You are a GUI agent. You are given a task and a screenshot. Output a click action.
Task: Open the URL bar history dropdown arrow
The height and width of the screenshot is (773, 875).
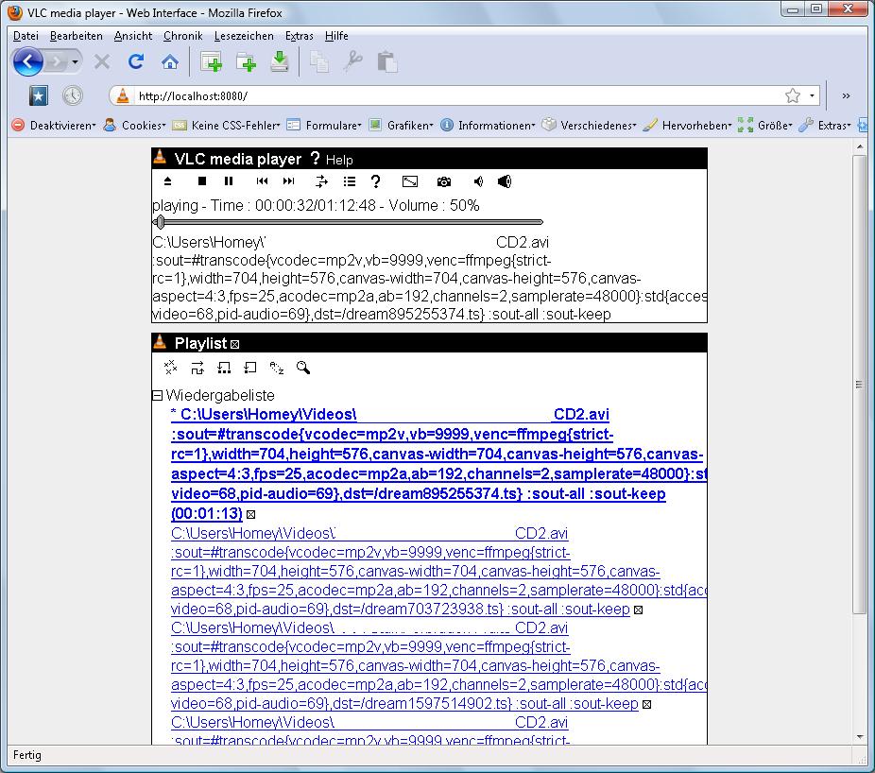point(812,96)
